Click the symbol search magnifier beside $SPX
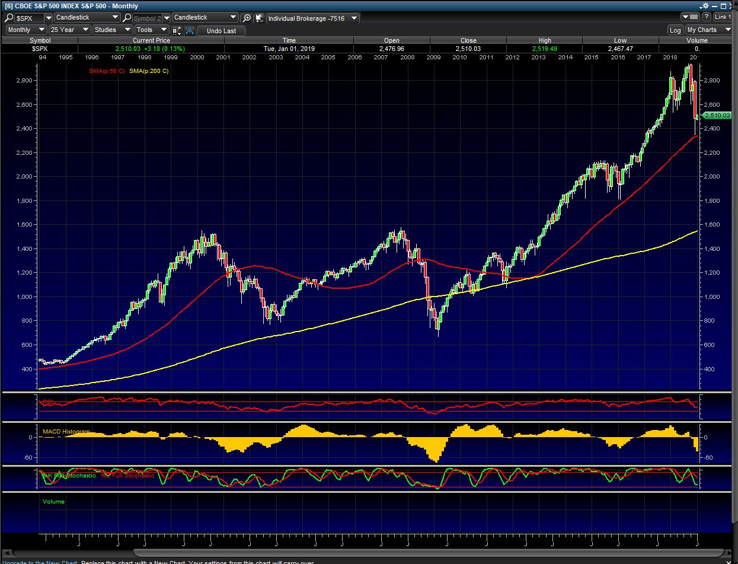 point(9,18)
